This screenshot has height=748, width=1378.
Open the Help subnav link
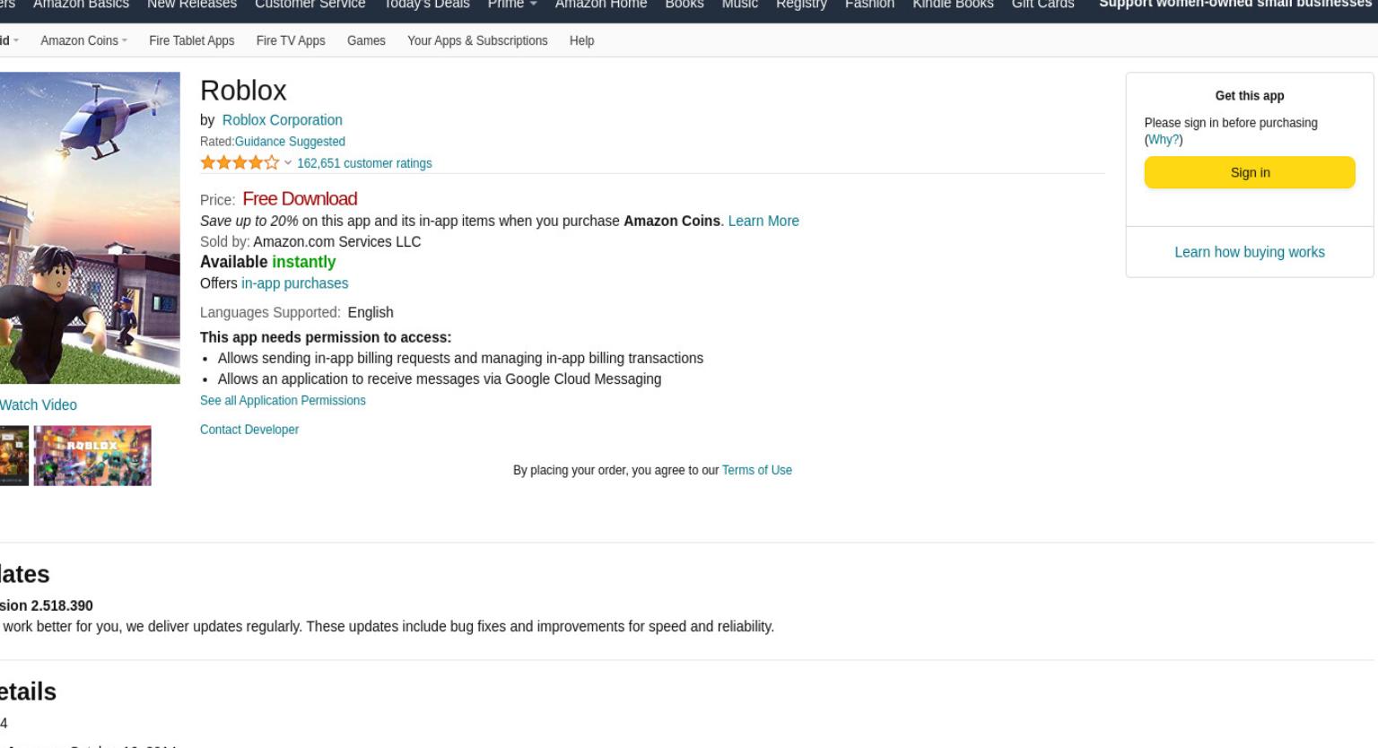pyautogui.click(x=581, y=40)
